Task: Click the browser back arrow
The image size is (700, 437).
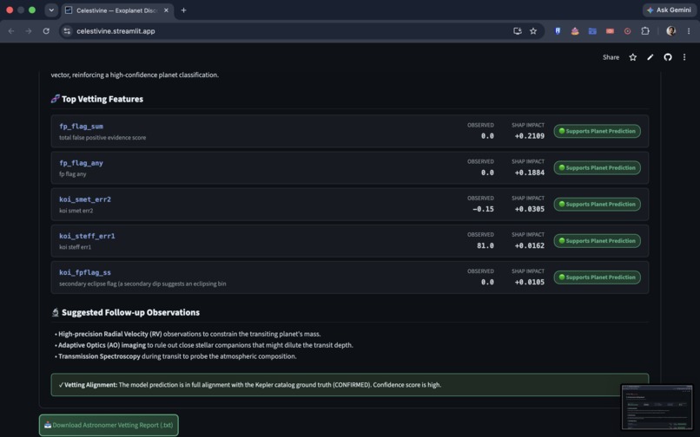Action: (11, 31)
